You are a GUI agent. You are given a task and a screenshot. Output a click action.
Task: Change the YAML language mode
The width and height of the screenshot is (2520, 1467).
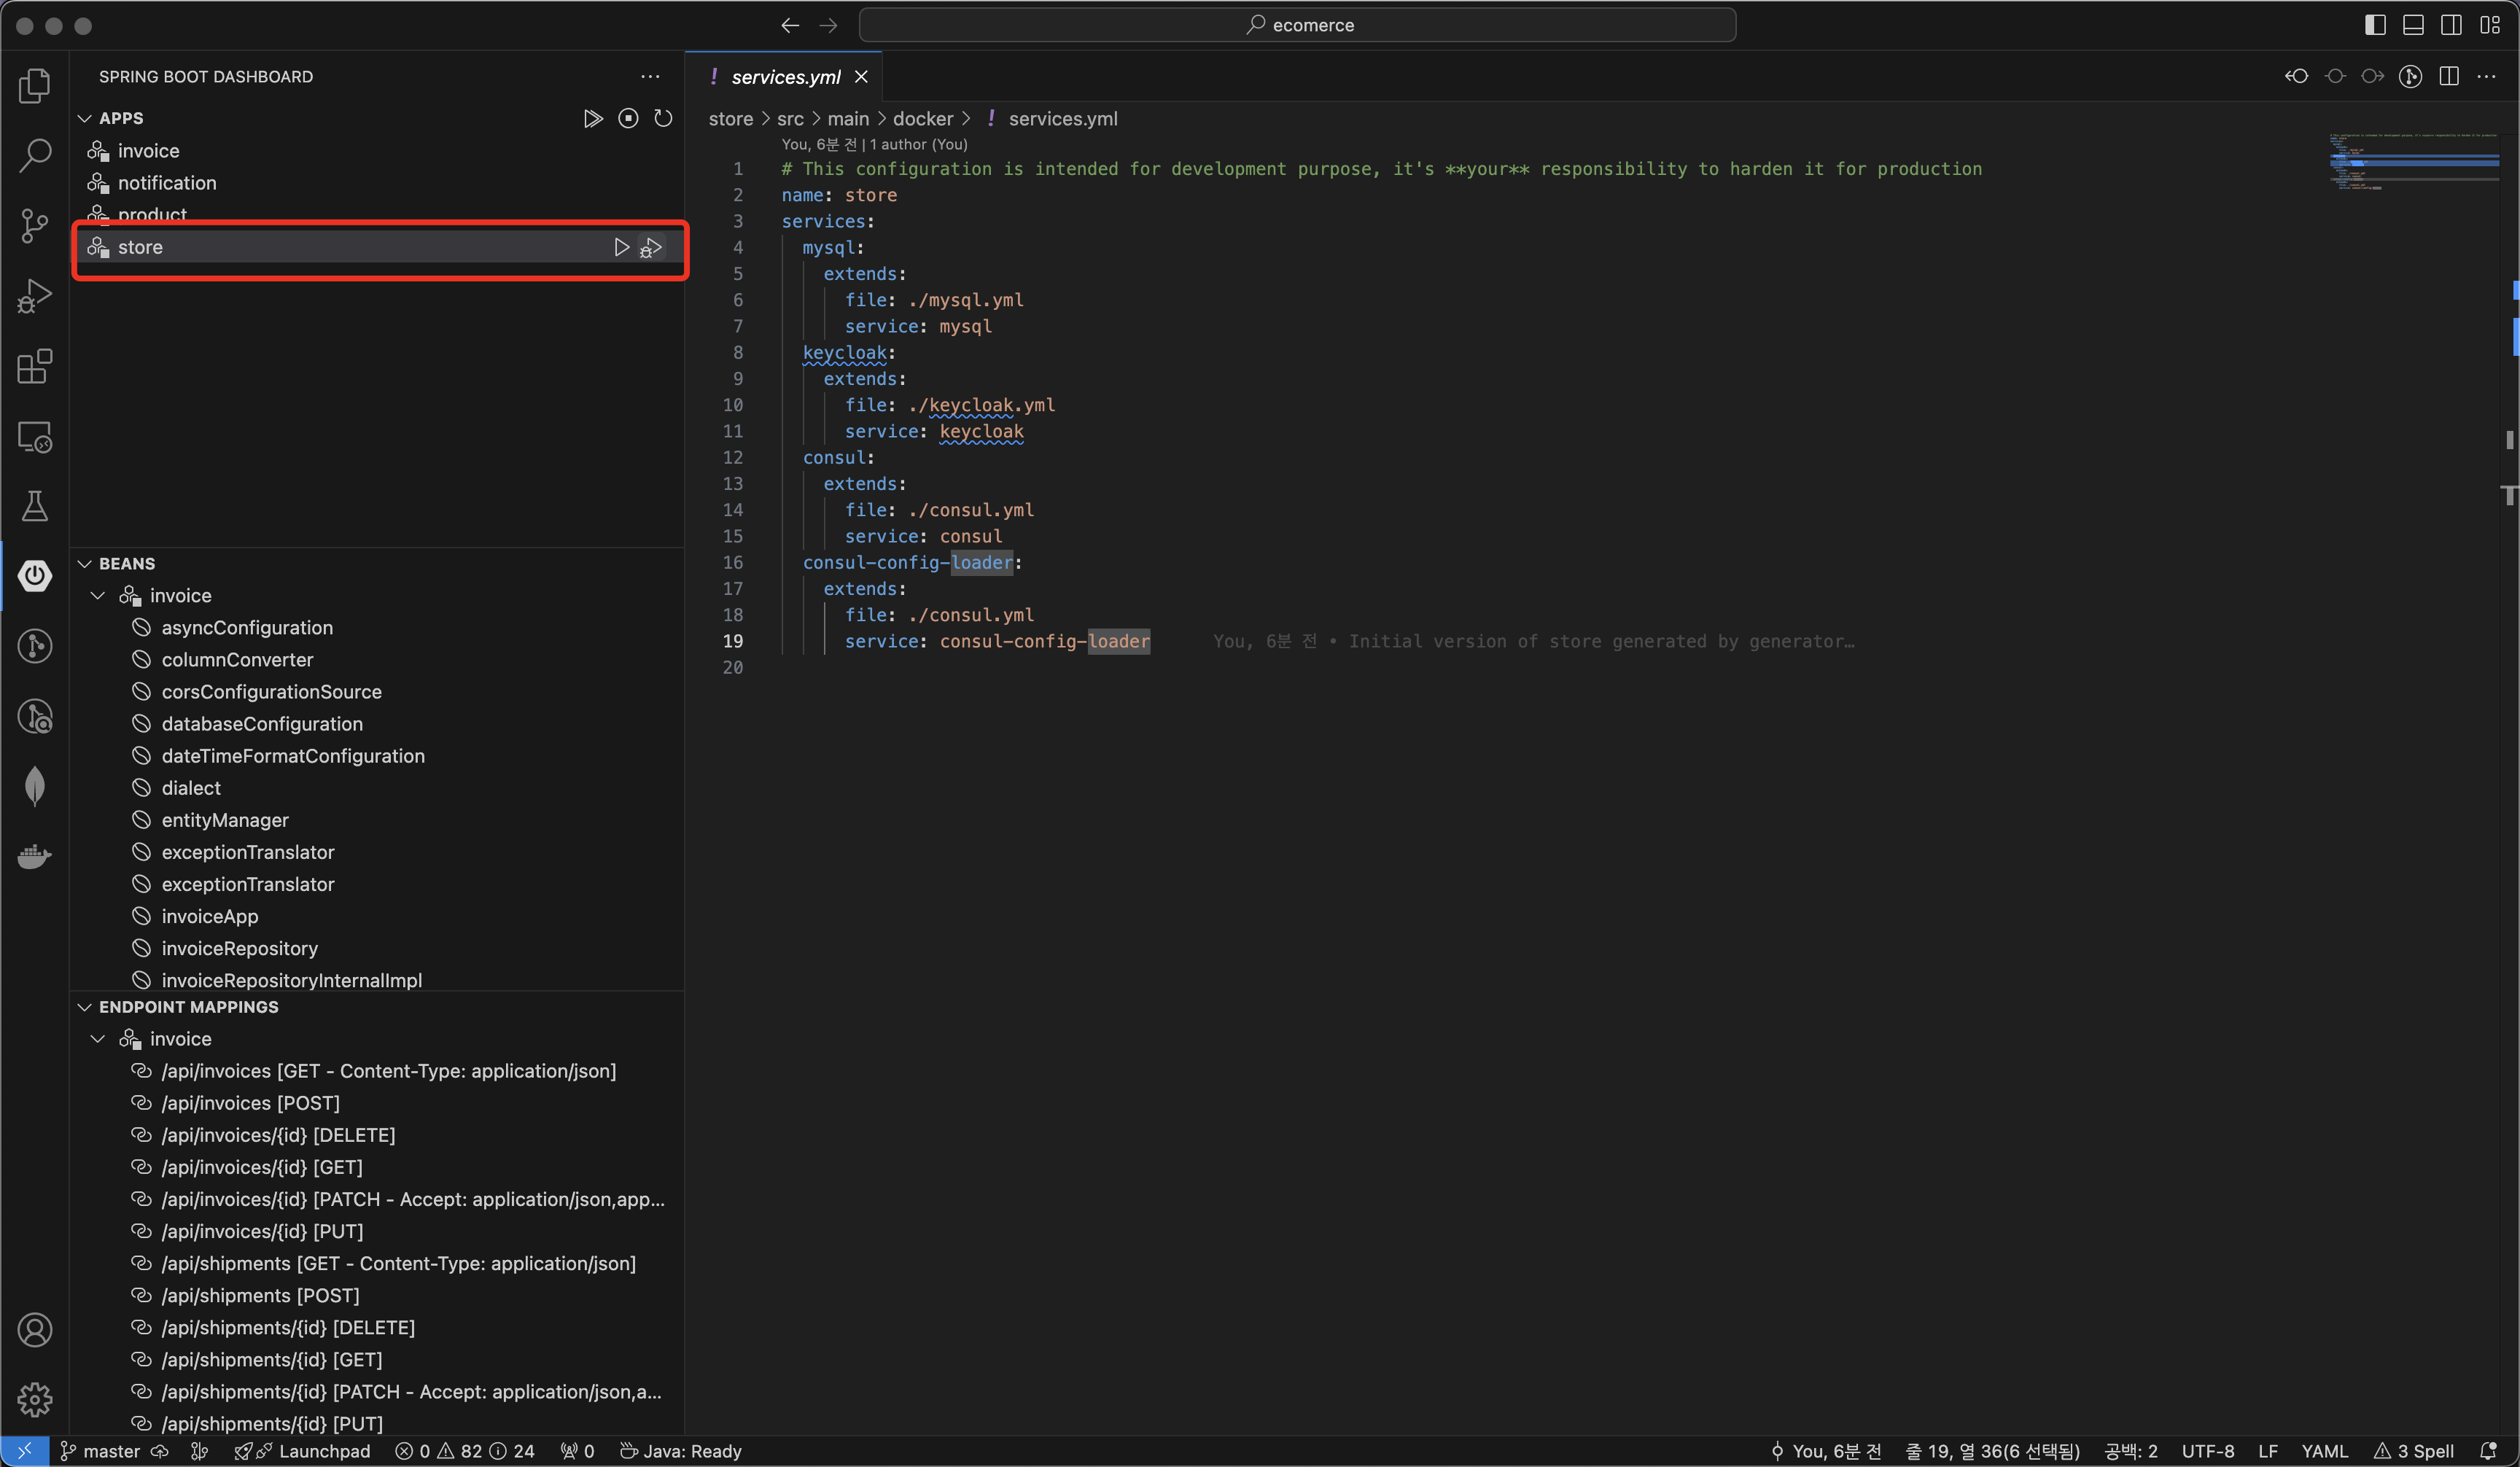click(x=2324, y=1451)
